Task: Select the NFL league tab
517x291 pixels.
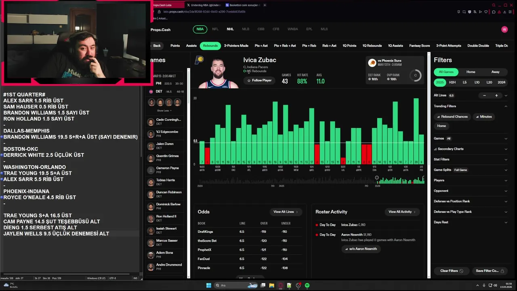Action: click(x=215, y=29)
